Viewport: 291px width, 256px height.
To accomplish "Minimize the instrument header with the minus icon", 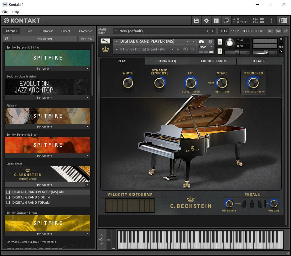I will (x=281, y=43).
